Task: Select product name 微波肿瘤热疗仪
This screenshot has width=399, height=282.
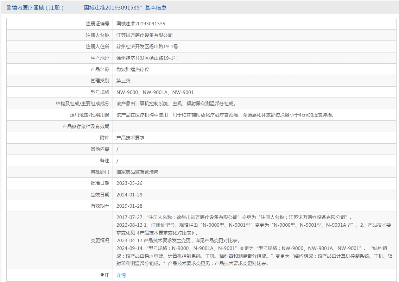Action: click(x=133, y=69)
